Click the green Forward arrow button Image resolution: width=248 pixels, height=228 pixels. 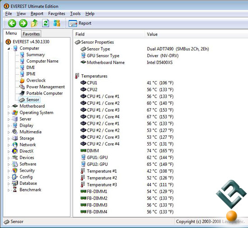(23, 23)
